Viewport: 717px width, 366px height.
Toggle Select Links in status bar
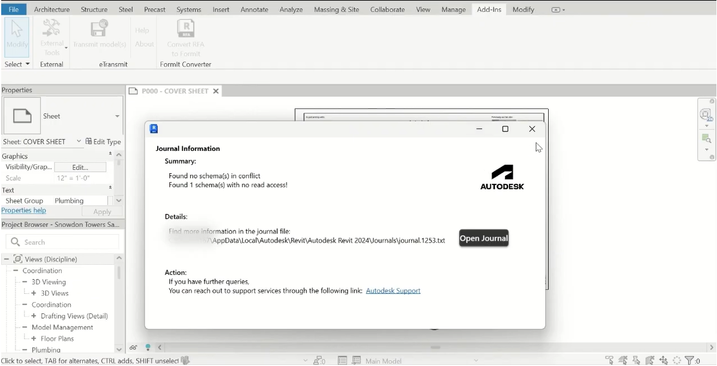tap(610, 360)
